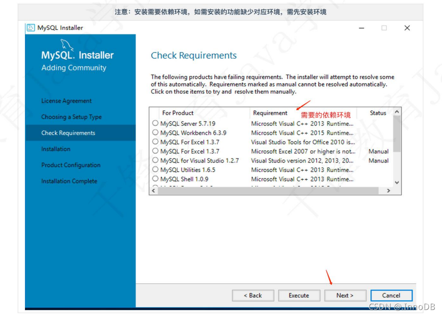Select the MySQL For Excel 1.3.7 radio button requiring Visual Studio Tools
Viewport: 442px width, 315px height.
155,142
